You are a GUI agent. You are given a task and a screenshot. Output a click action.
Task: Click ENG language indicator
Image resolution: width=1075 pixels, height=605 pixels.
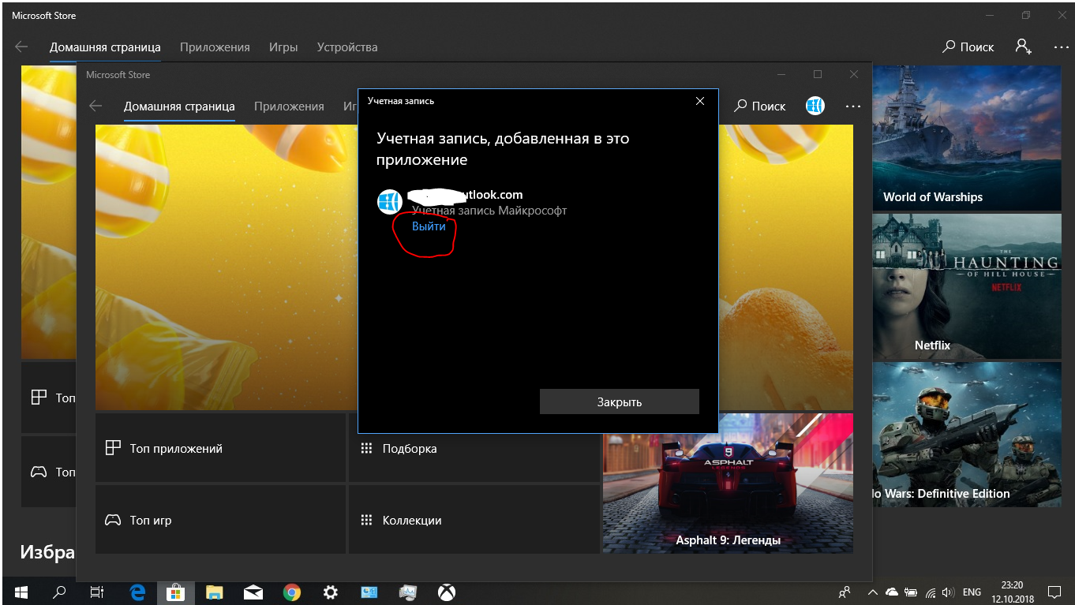pyautogui.click(x=972, y=592)
